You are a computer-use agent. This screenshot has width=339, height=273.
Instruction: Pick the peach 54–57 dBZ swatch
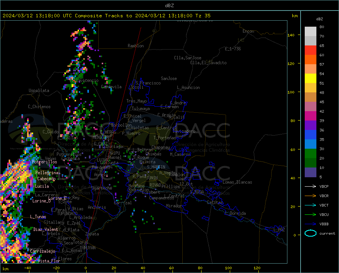[310, 69]
